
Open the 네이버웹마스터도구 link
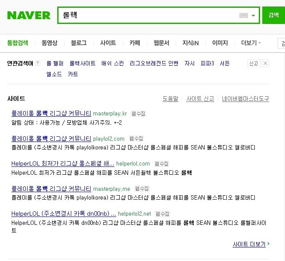tap(245, 99)
